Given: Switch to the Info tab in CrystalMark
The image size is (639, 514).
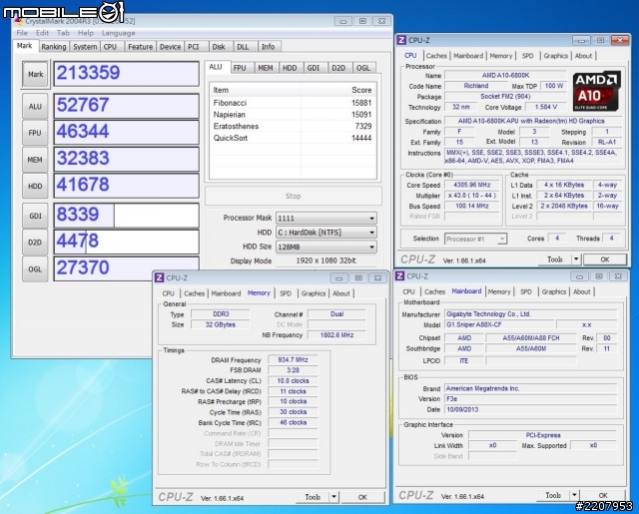Looking at the screenshot, I should [268, 47].
